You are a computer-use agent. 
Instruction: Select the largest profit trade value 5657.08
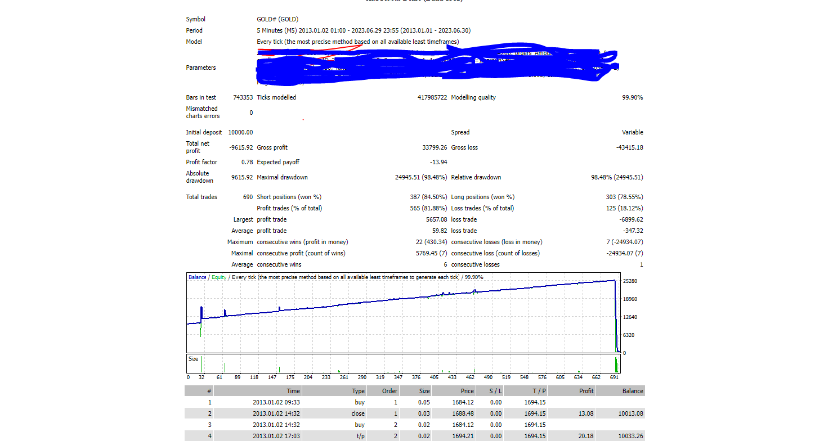point(437,219)
